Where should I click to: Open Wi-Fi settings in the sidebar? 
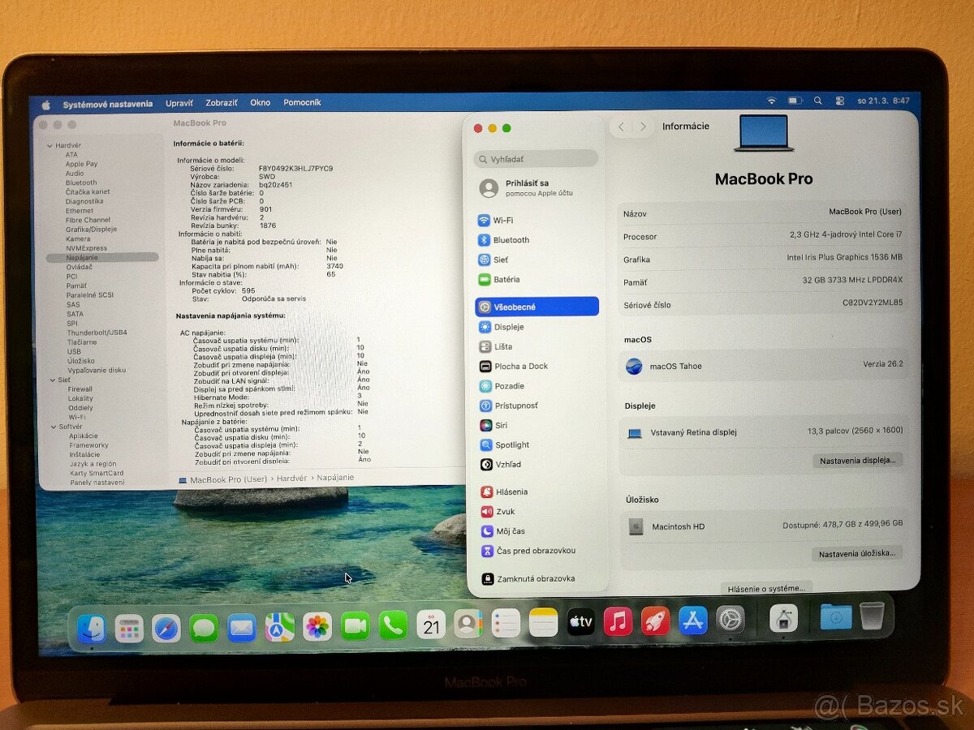(499, 219)
